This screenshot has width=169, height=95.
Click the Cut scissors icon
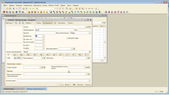[13, 9]
